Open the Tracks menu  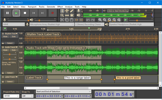(x=42, y=7)
